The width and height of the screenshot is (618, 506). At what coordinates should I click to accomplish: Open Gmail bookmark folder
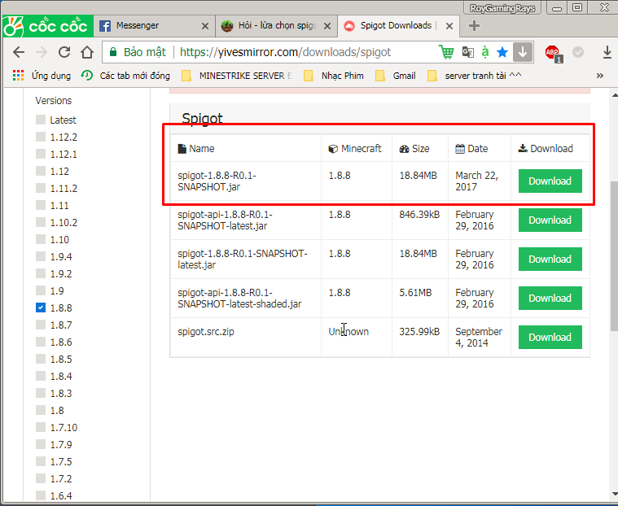click(x=396, y=76)
